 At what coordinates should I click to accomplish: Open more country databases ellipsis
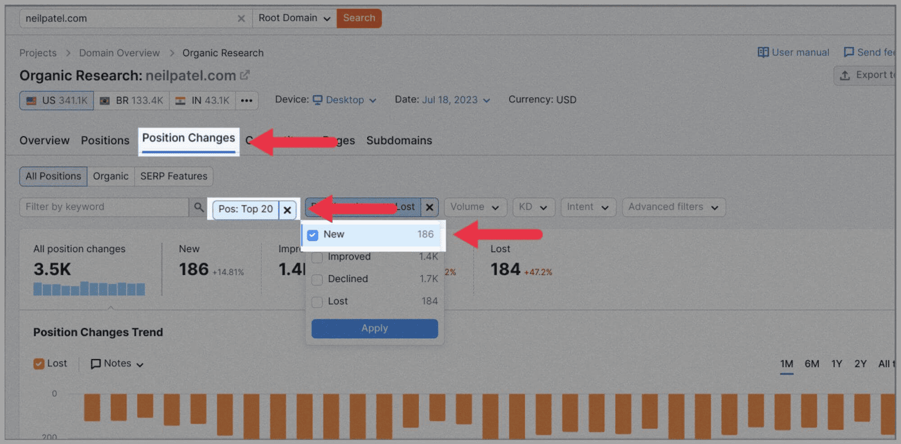tap(247, 101)
